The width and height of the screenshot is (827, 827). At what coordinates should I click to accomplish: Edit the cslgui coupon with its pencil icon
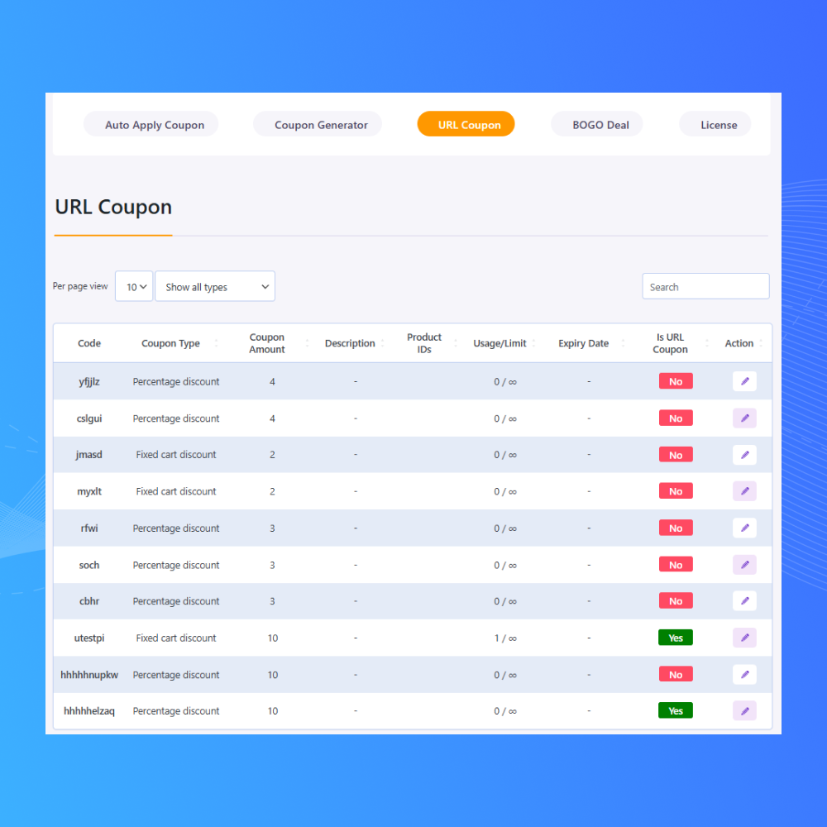744,418
